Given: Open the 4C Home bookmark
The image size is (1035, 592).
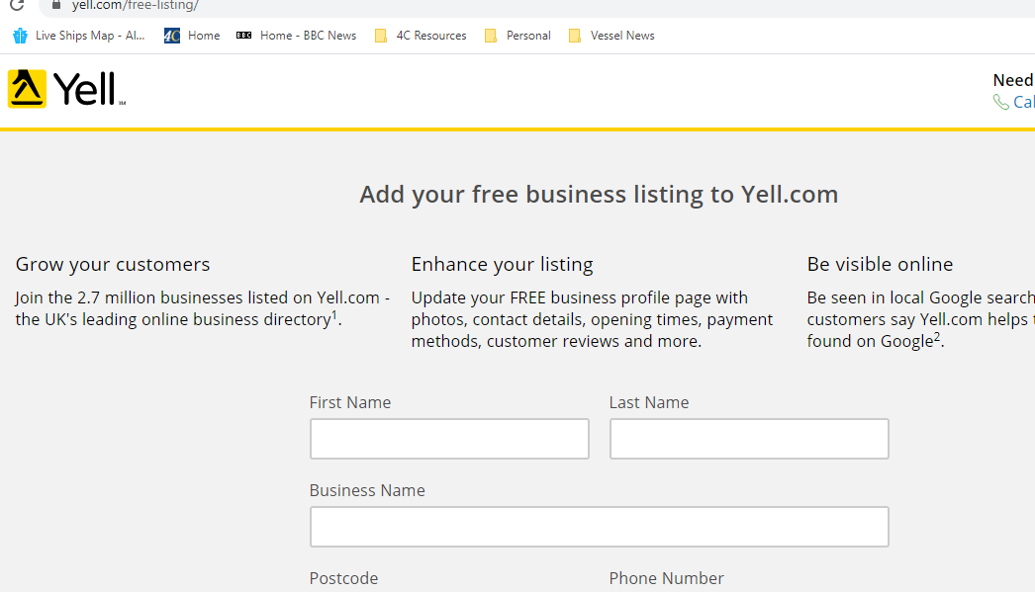Looking at the screenshot, I should click(x=192, y=36).
